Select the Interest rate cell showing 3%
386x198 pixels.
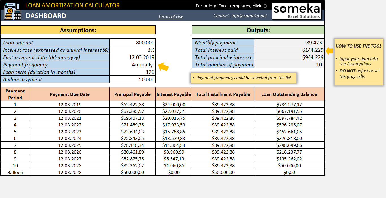(133, 50)
